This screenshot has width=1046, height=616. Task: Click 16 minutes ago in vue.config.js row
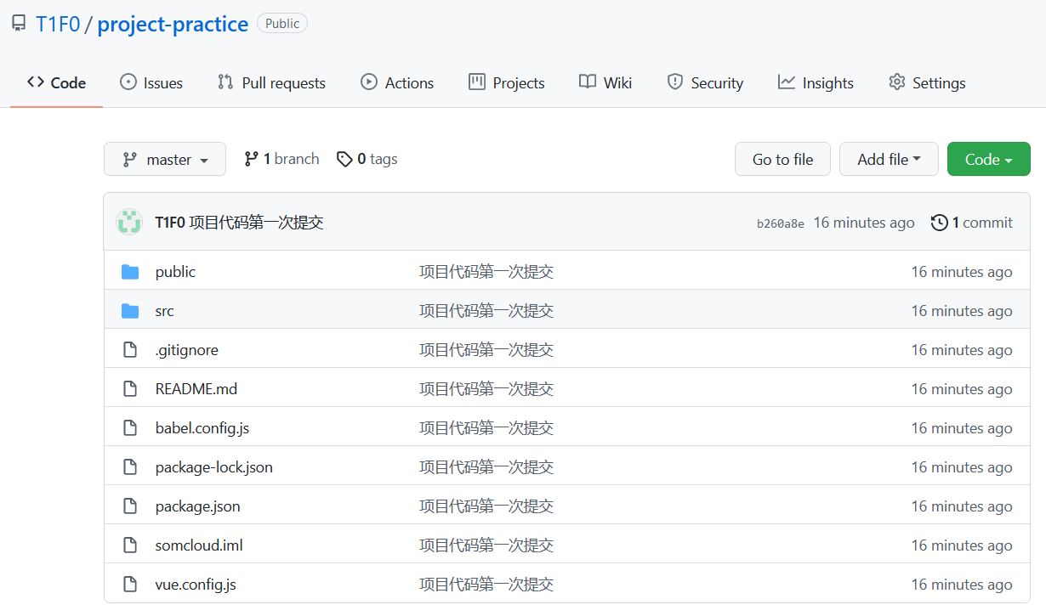[962, 585]
